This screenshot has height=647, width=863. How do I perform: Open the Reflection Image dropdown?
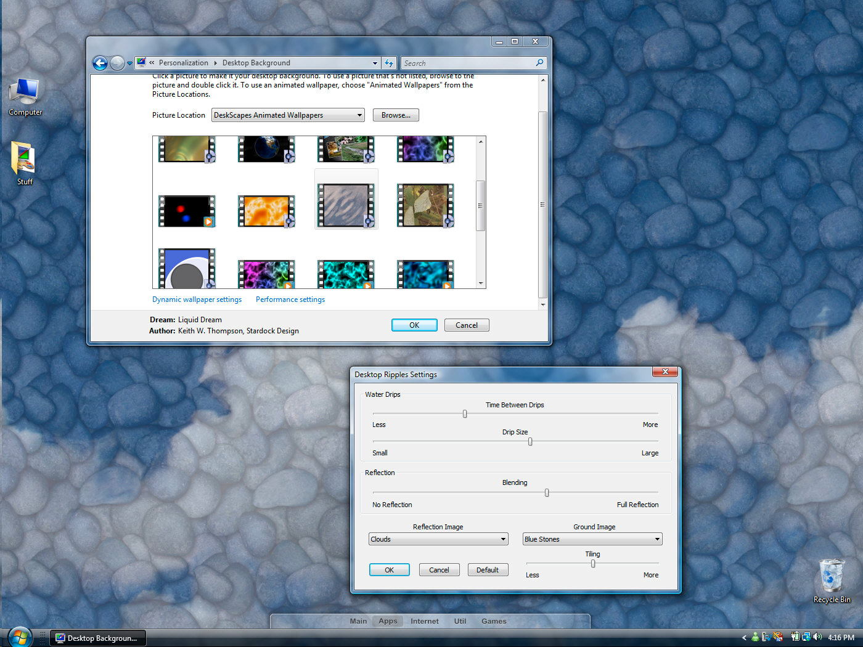click(438, 539)
